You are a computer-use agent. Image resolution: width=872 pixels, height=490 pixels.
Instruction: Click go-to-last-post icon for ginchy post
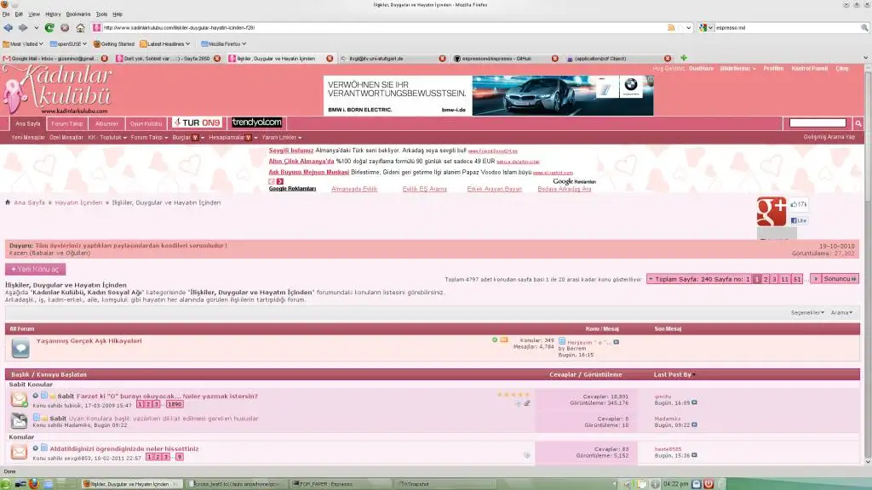click(694, 402)
